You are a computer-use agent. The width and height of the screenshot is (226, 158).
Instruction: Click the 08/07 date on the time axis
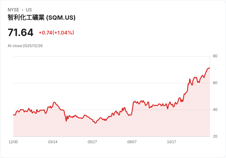point(132,142)
